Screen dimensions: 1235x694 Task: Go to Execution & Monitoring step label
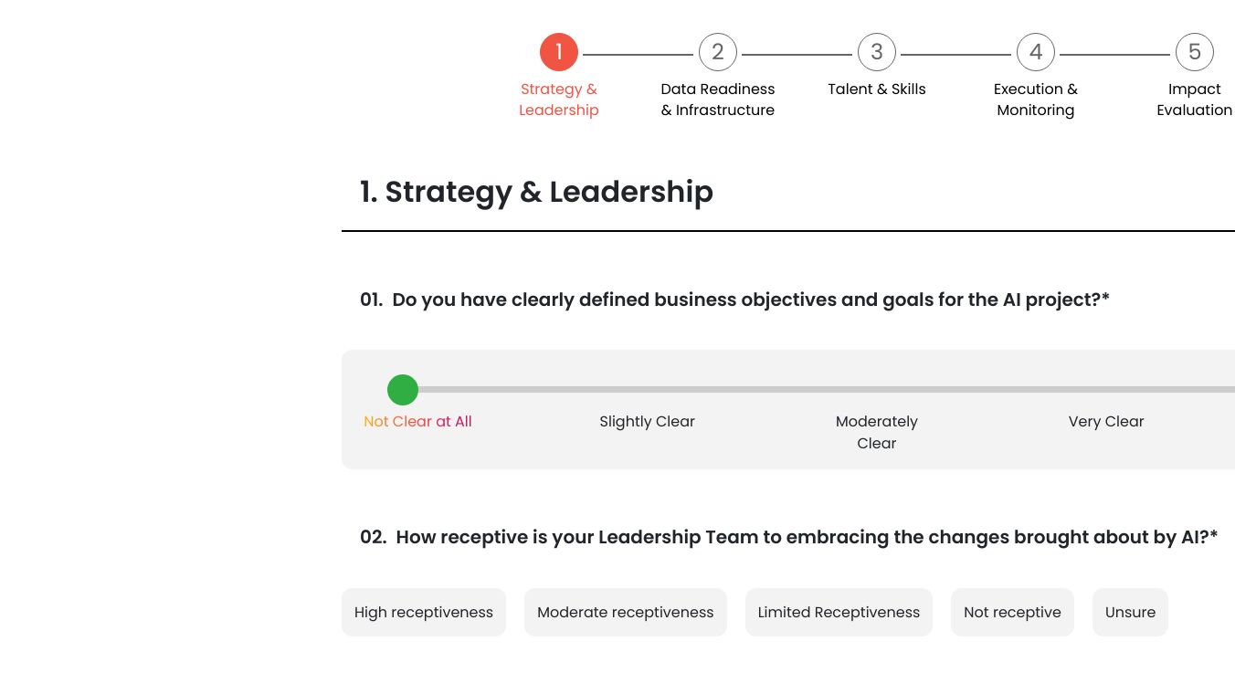click(1036, 100)
